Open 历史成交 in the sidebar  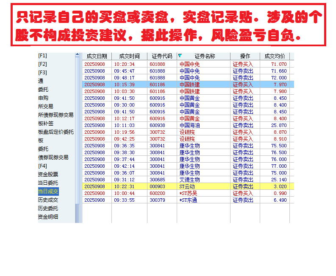click(x=48, y=200)
